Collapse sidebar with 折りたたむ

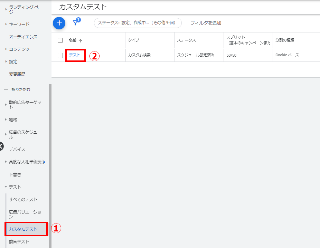pyautogui.click(x=17, y=89)
